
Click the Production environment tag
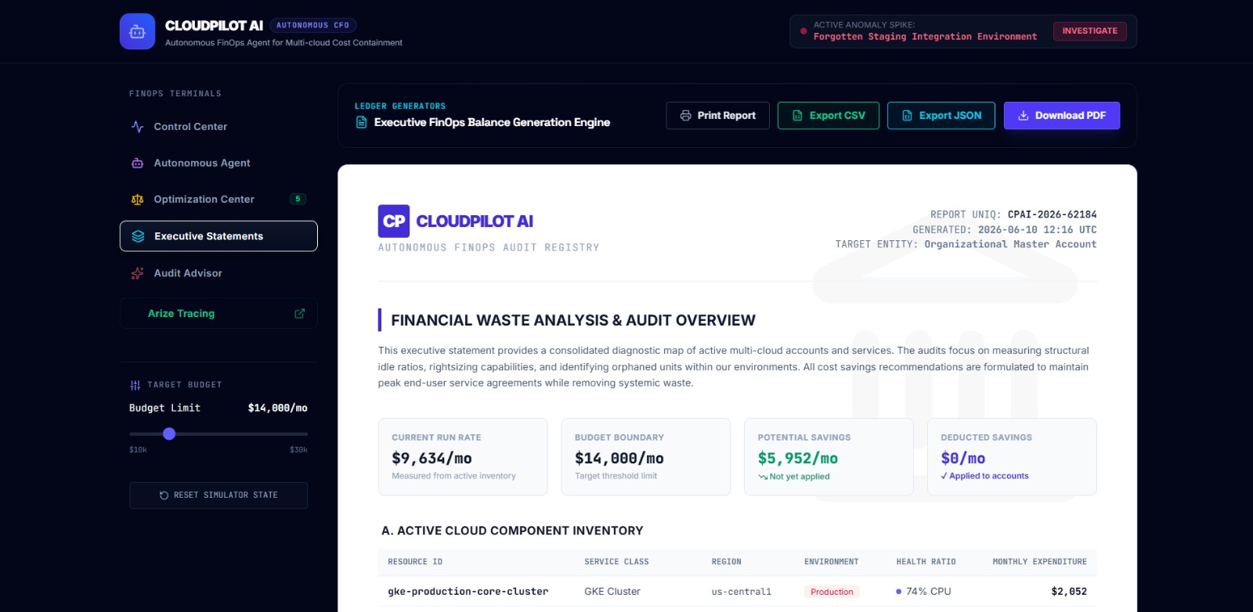(x=832, y=592)
